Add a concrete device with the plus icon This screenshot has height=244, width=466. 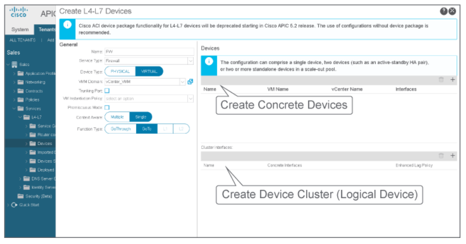tap(452, 80)
